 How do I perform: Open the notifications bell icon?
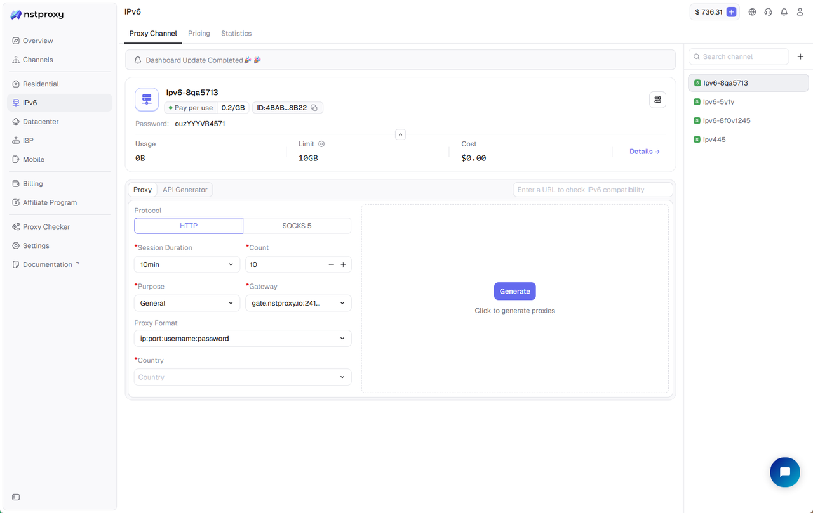(784, 12)
